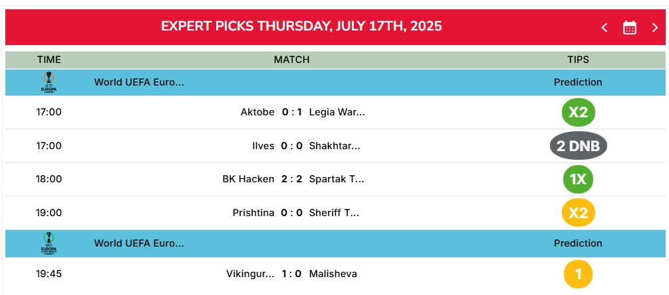The width and height of the screenshot is (669, 295).
Task: Select the gray 2 DNB tip badge
Action: [x=578, y=146]
